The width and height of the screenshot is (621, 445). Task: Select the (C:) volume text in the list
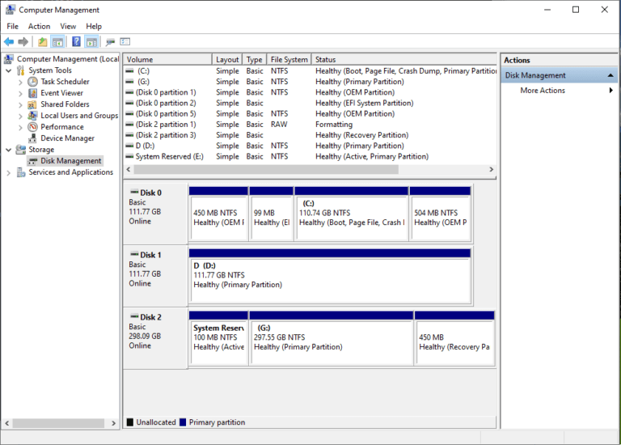(143, 71)
